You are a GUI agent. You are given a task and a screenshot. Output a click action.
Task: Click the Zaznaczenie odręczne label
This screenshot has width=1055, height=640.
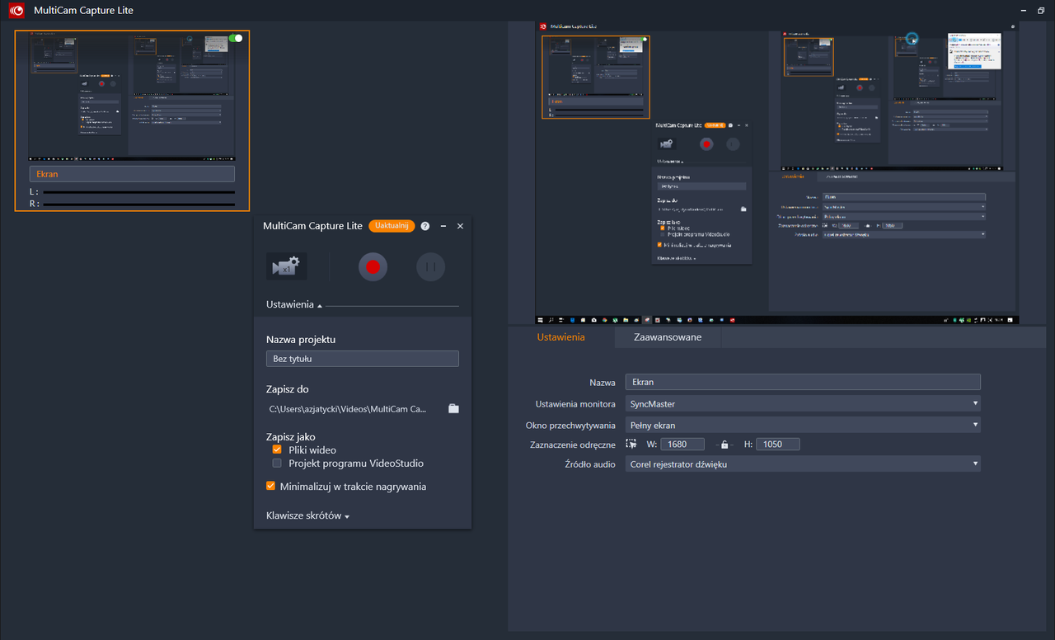(x=573, y=445)
